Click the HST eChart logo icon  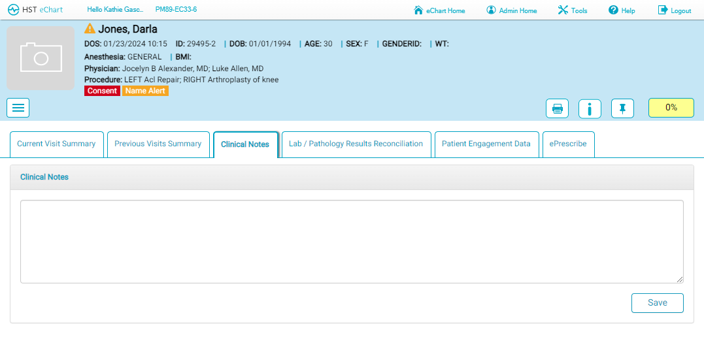[x=14, y=10]
